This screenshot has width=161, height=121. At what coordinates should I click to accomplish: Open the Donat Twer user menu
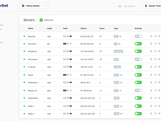[x=151, y=6]
